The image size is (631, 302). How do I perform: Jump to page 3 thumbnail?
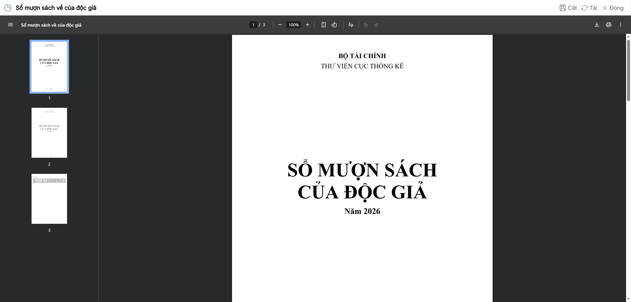(x=49, y=199)
